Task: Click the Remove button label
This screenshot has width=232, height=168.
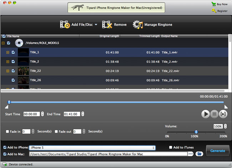Action: [120, 24]
